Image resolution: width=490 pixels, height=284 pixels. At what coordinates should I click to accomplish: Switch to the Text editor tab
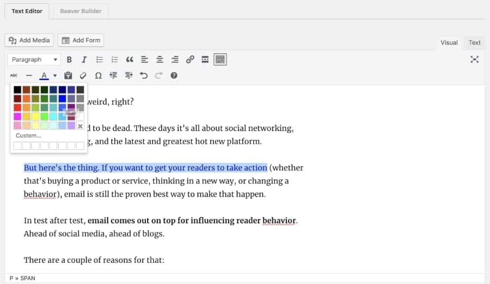(x=475, y=42)
